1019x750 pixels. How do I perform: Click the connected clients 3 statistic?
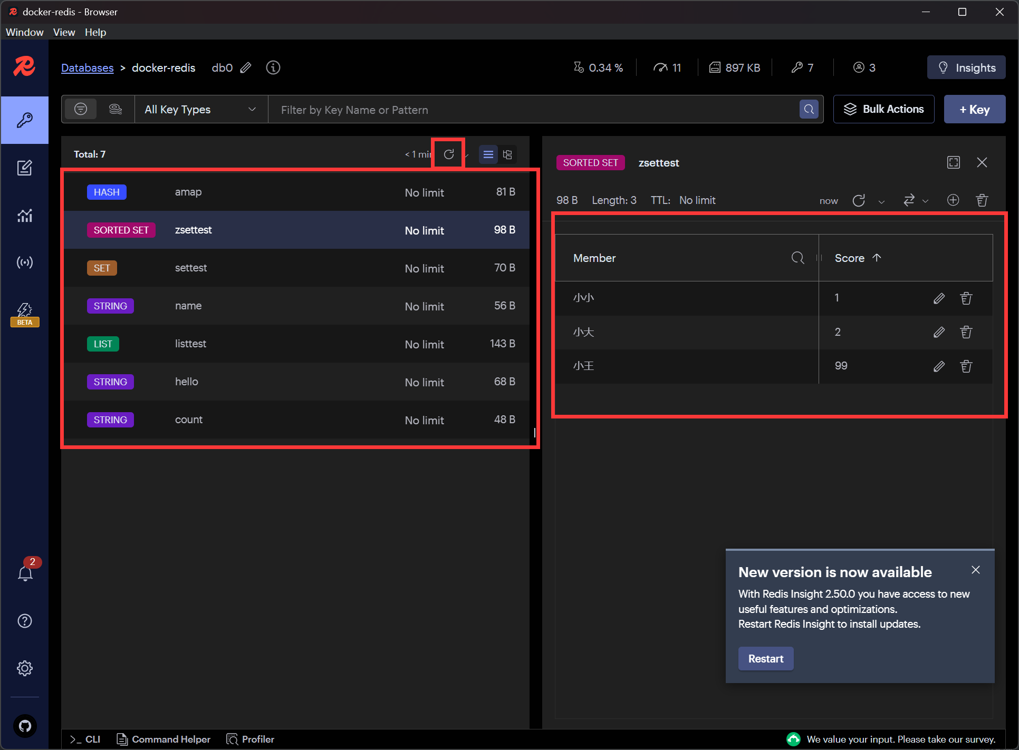click(864, 67)
